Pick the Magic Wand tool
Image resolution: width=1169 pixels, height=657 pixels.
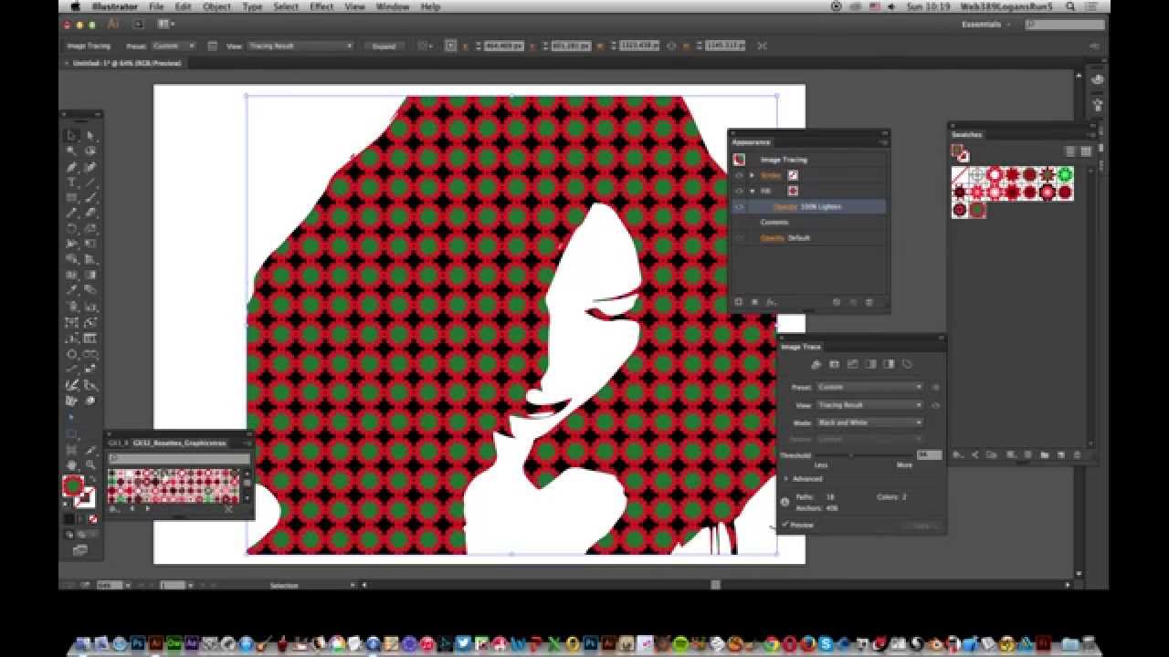[72, 151]
